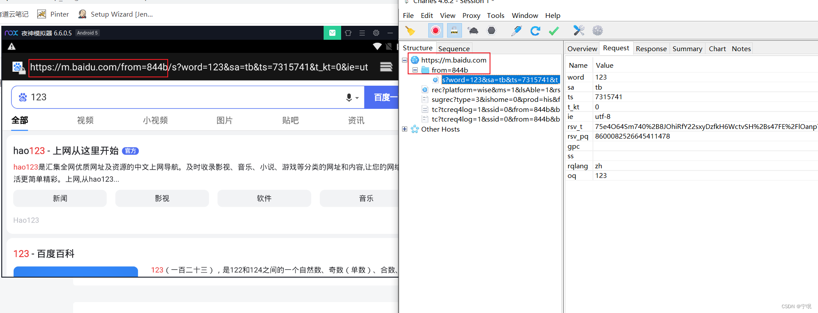818x313 pixels.
Task: Open Tools wrench icon in Charles toolbar
Action: click(579, 30)
